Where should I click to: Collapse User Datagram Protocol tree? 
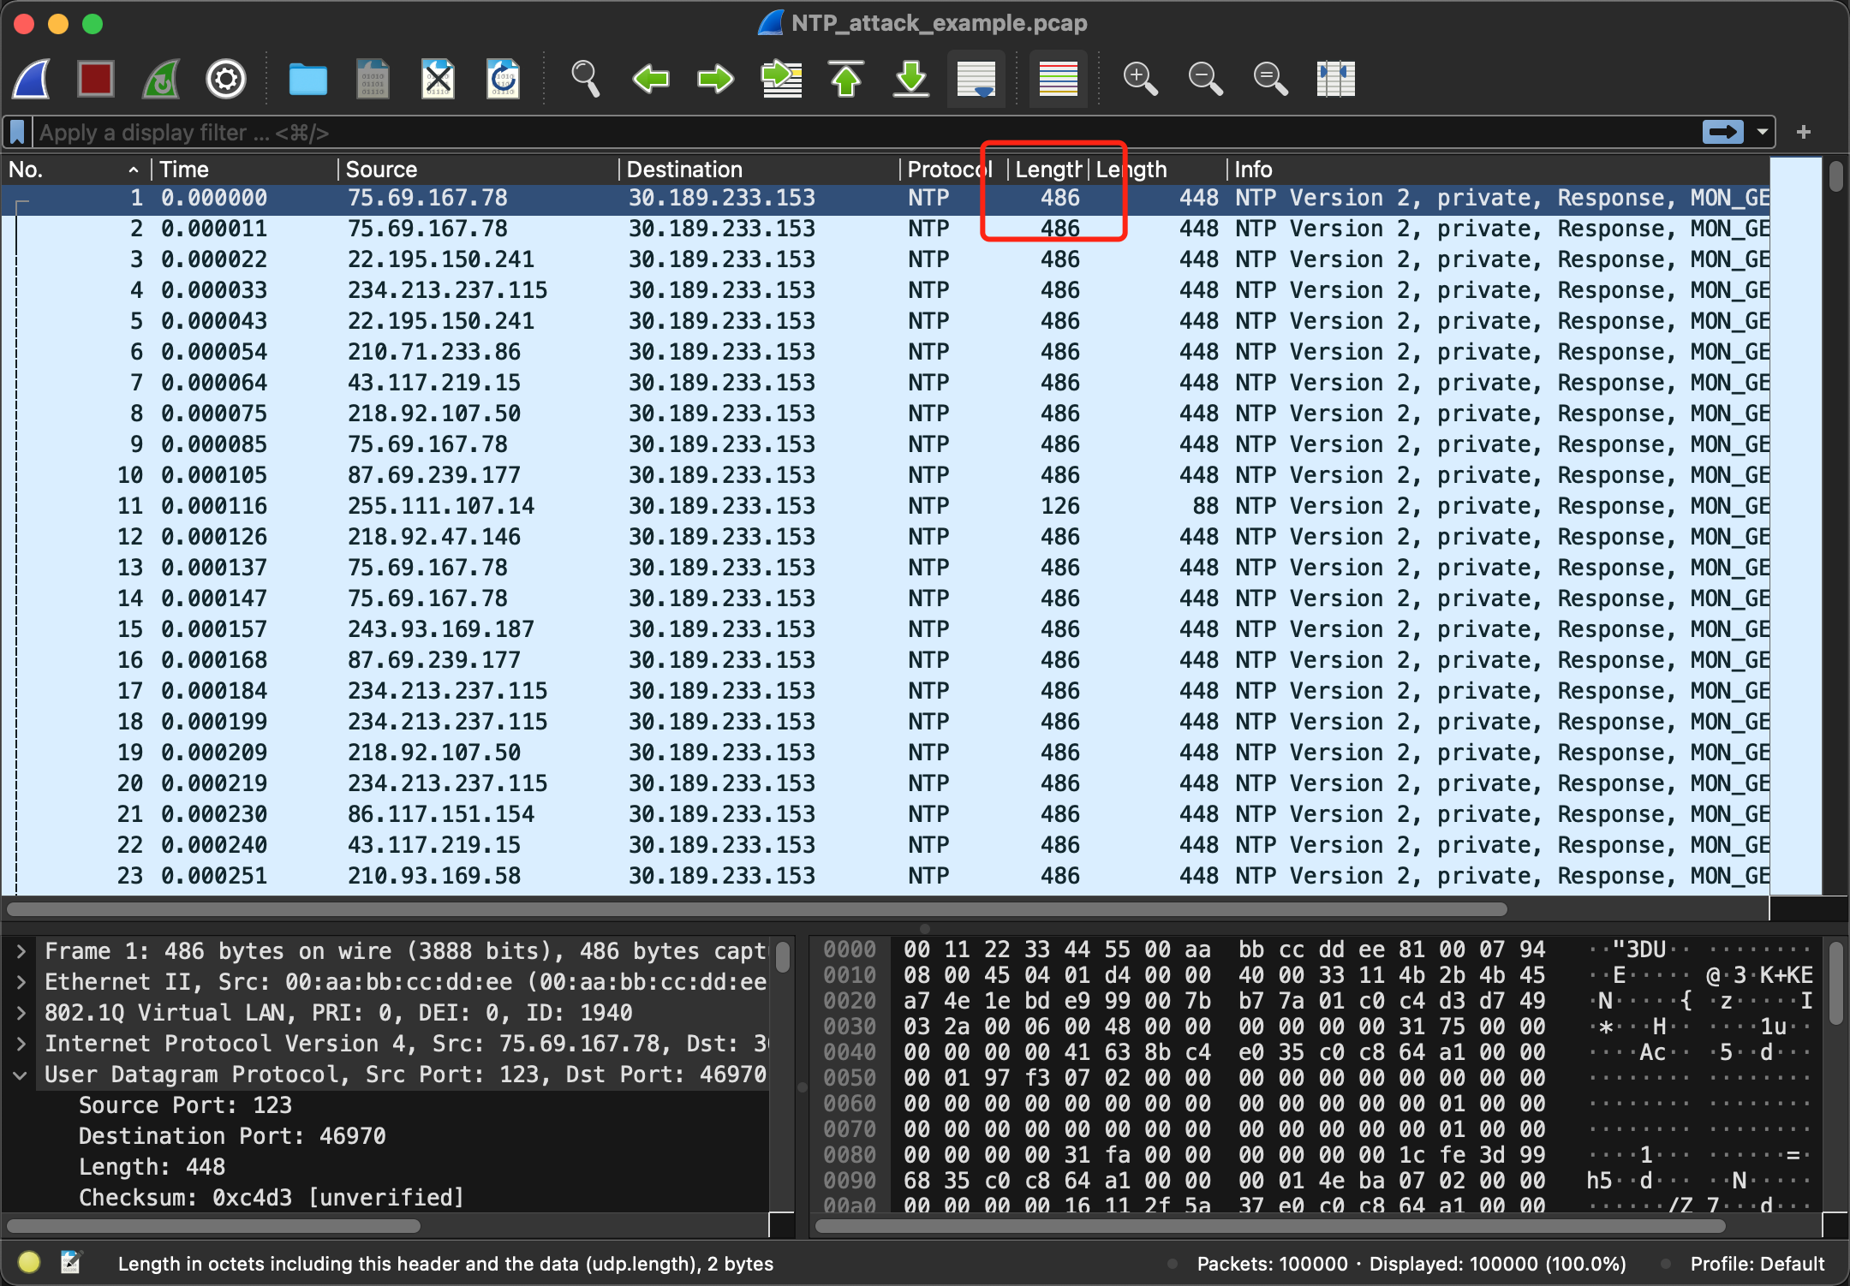click(21, 1075)
